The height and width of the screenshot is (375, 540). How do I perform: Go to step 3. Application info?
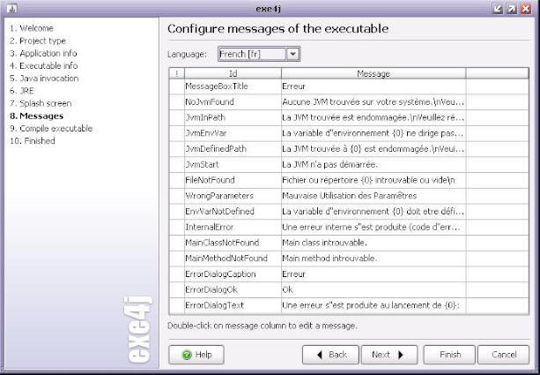tap(43, 53)
